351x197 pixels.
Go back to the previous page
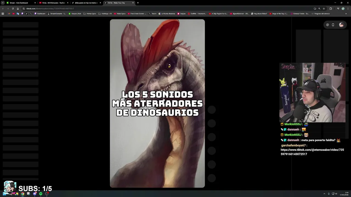coord(3,8)
